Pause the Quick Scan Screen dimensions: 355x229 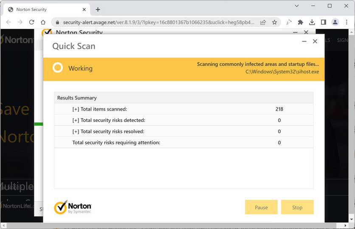pyautogui.click(x=261, y=207)
